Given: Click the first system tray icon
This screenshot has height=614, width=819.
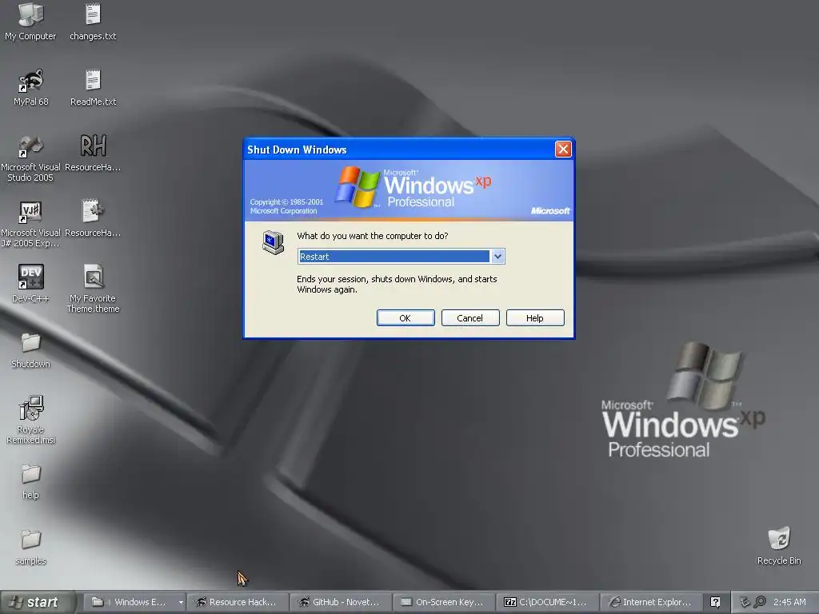Looking at the screenshot, I should click(745, 602).
